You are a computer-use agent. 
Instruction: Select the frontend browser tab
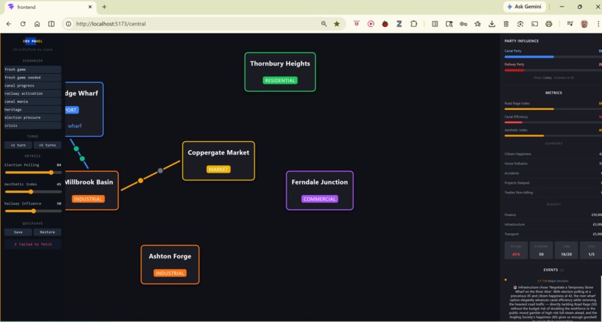50,7
